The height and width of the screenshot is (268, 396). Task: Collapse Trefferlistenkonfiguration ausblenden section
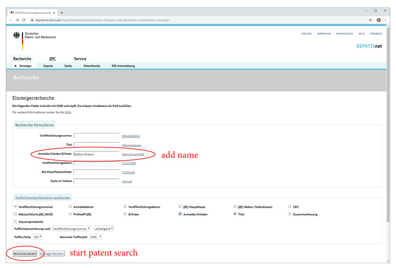point(42,197)
